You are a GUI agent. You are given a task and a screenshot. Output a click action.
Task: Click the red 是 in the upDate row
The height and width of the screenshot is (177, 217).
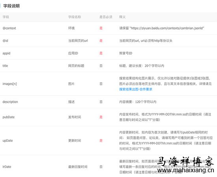pos(101,141)
